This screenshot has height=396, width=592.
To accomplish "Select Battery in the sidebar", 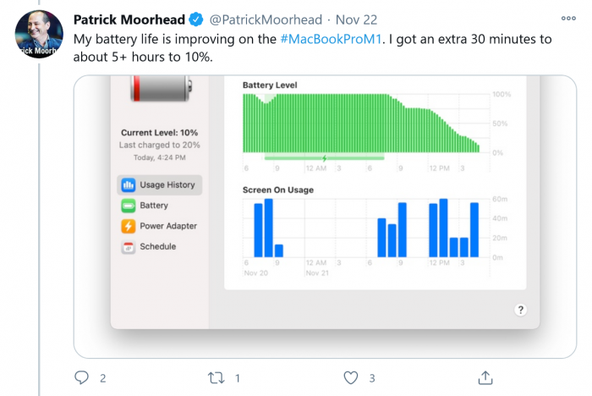I will [x=153, y=206].
